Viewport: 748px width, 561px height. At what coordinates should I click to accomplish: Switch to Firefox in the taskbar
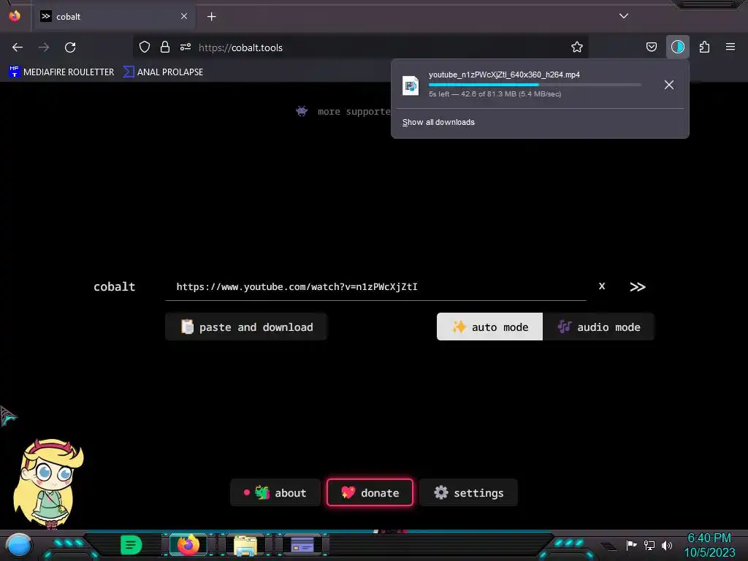click(x=188, y=545)
